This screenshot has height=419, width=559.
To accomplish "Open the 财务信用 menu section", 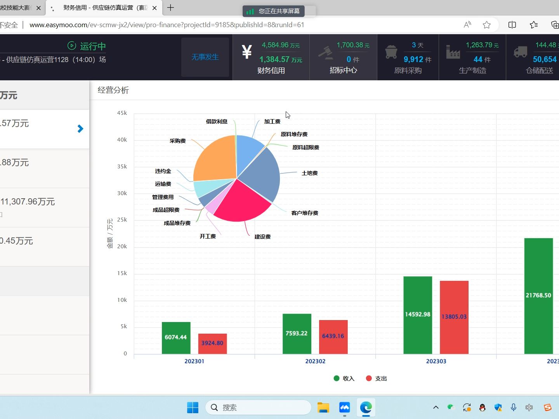I will click(271, 57).
